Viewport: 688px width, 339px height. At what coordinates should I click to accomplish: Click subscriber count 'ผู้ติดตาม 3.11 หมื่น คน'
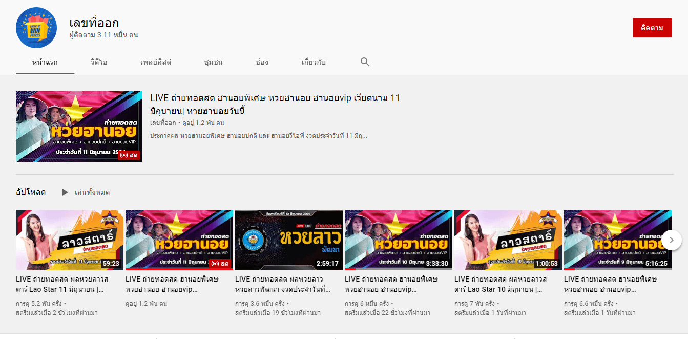tap(103, 35)
